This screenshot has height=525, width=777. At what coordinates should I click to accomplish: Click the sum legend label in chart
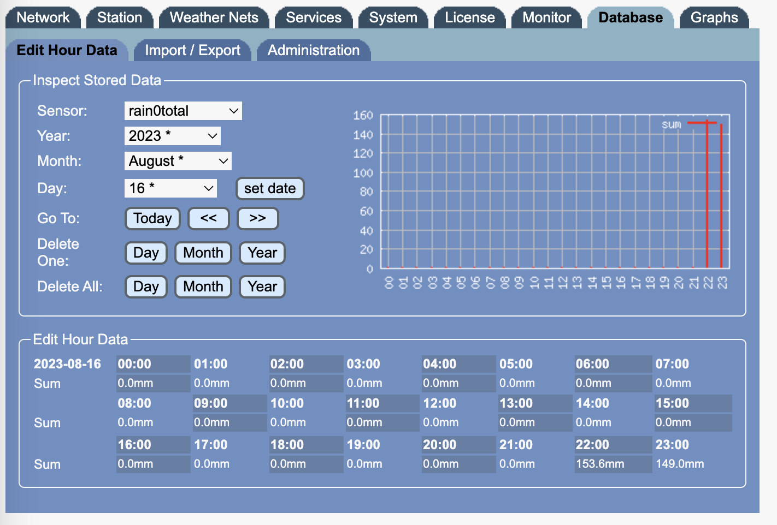pyautogui.click(x=672, y=124)
